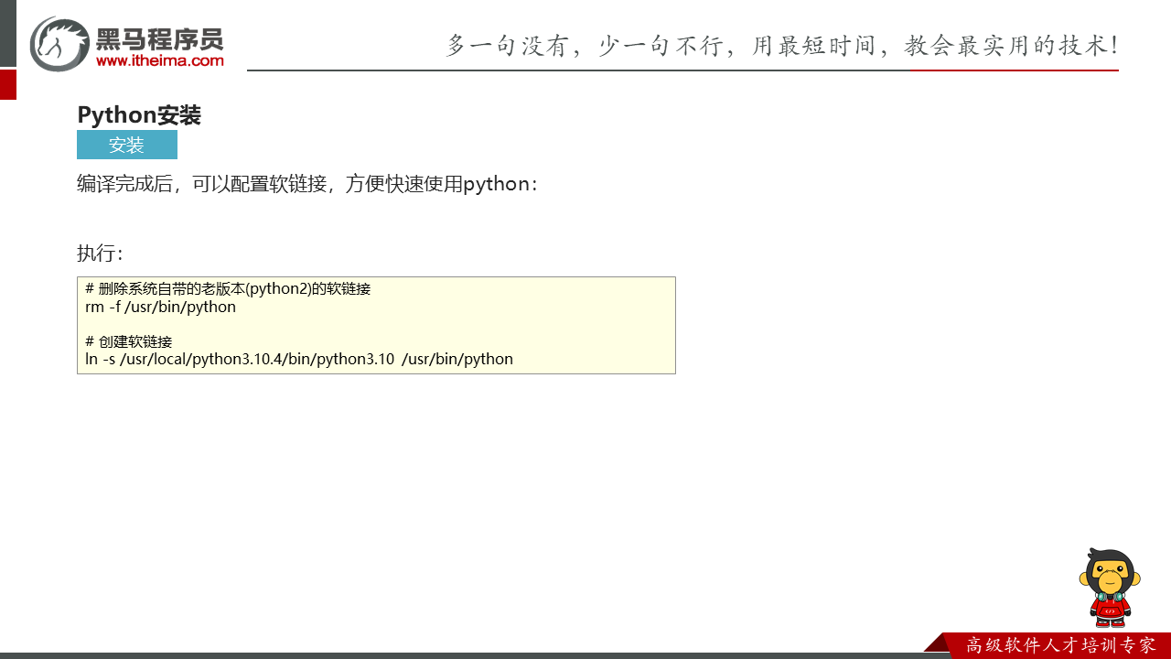The image size is (1171, 659).
Task: Click the red square accent at left edge
Action: click(x=7, y=84)
